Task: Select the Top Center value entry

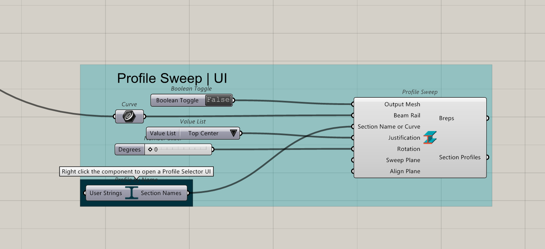Action: click(203, 133)
